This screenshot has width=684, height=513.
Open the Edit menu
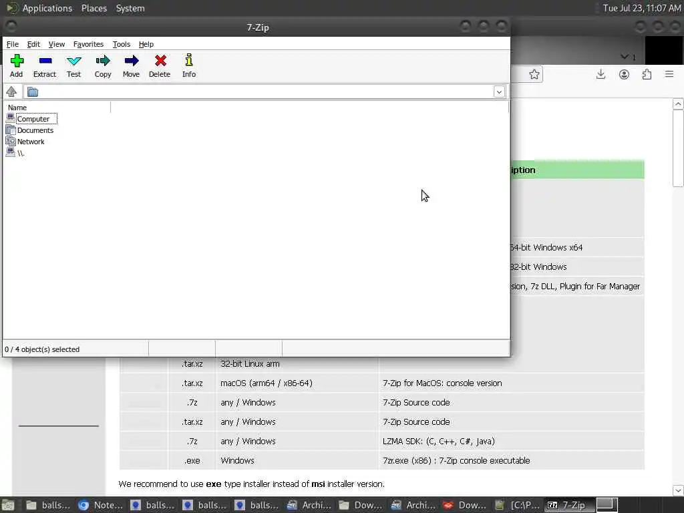pos(33,44)
